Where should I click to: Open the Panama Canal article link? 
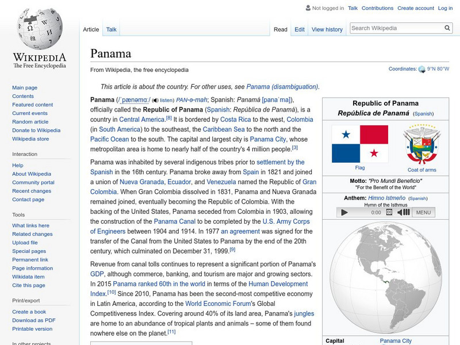click(173, 221)
